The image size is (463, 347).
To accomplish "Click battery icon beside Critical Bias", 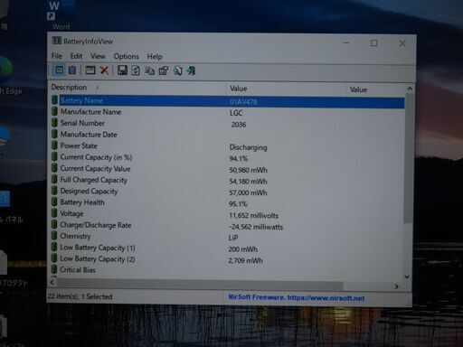I will point(54,269).
